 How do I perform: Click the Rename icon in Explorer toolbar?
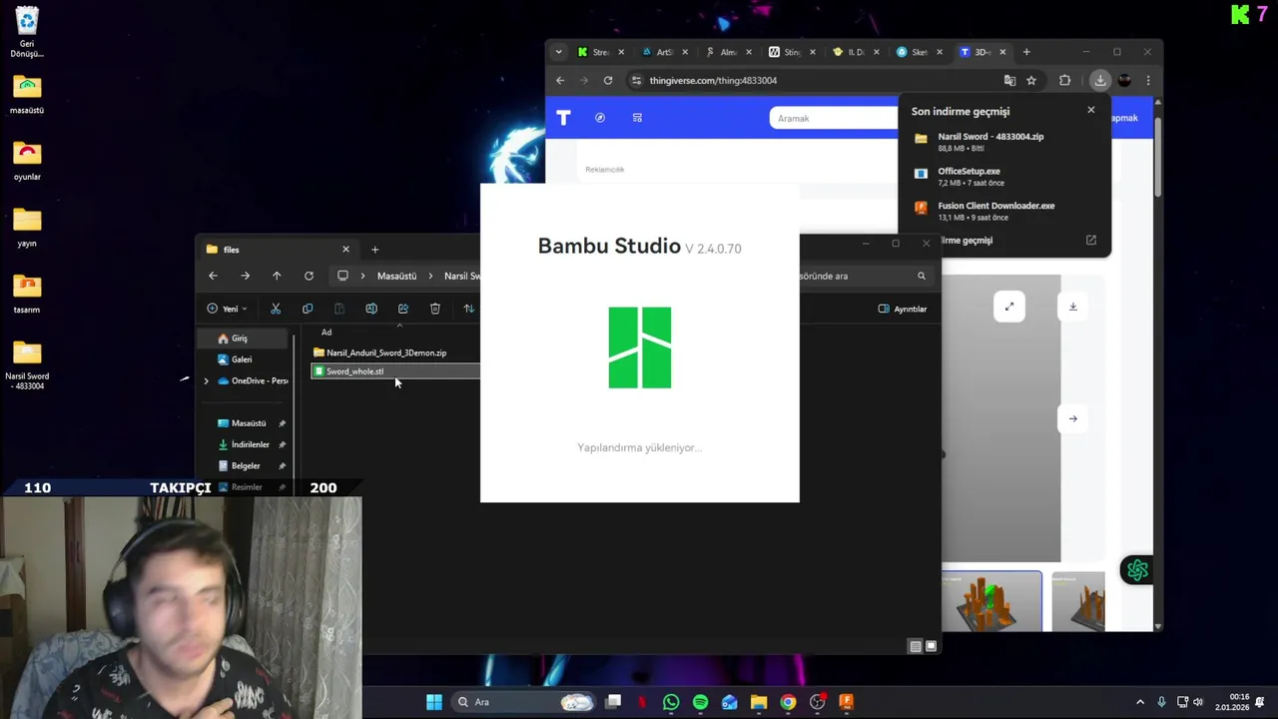click(371, 309)
